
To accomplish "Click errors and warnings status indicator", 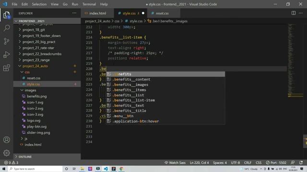I will (x=11, y=162).
